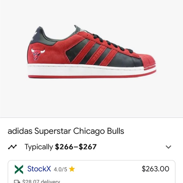Open the StockX store link
Viewport: 183px width, 183px height.
click(39, 169)
